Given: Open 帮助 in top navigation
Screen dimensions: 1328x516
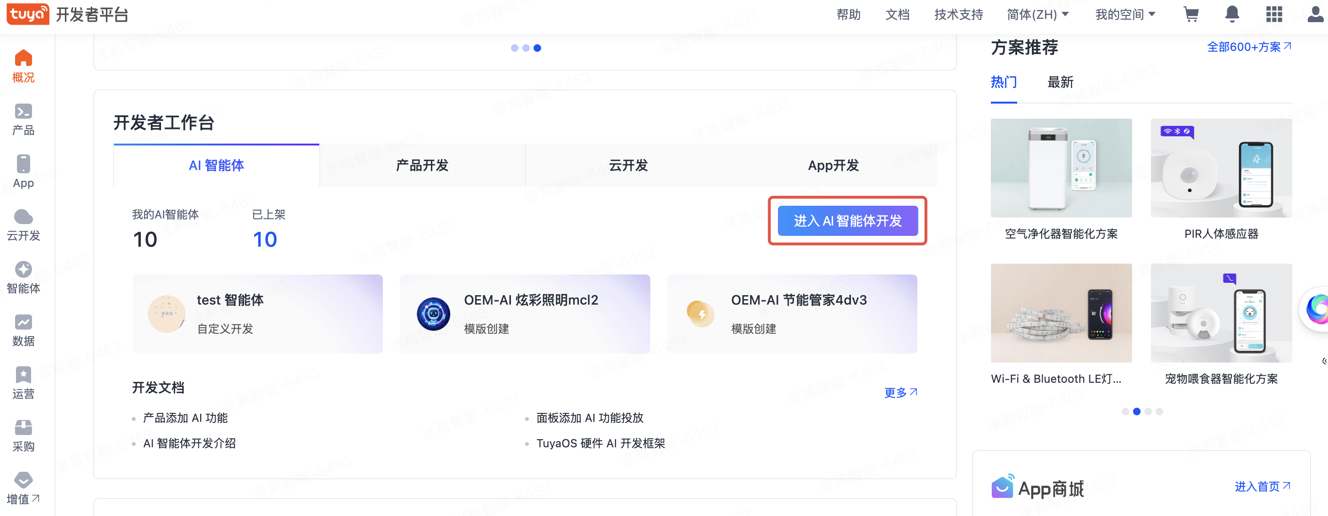Looking at the screenshot, I should point(849,15).
